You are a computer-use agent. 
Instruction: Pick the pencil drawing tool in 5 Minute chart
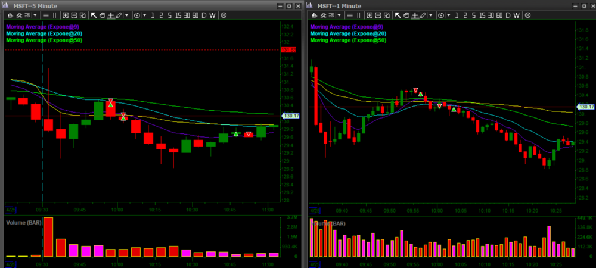pos(119,15)
